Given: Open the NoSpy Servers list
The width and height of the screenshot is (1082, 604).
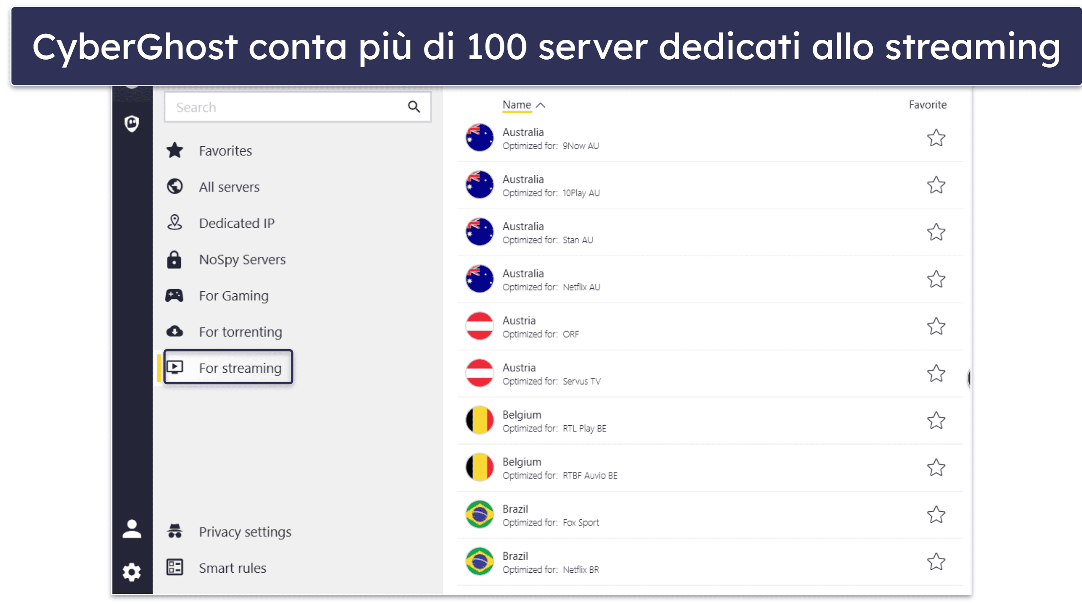Looking at the screenshot, I should click(x=242, y=260).
